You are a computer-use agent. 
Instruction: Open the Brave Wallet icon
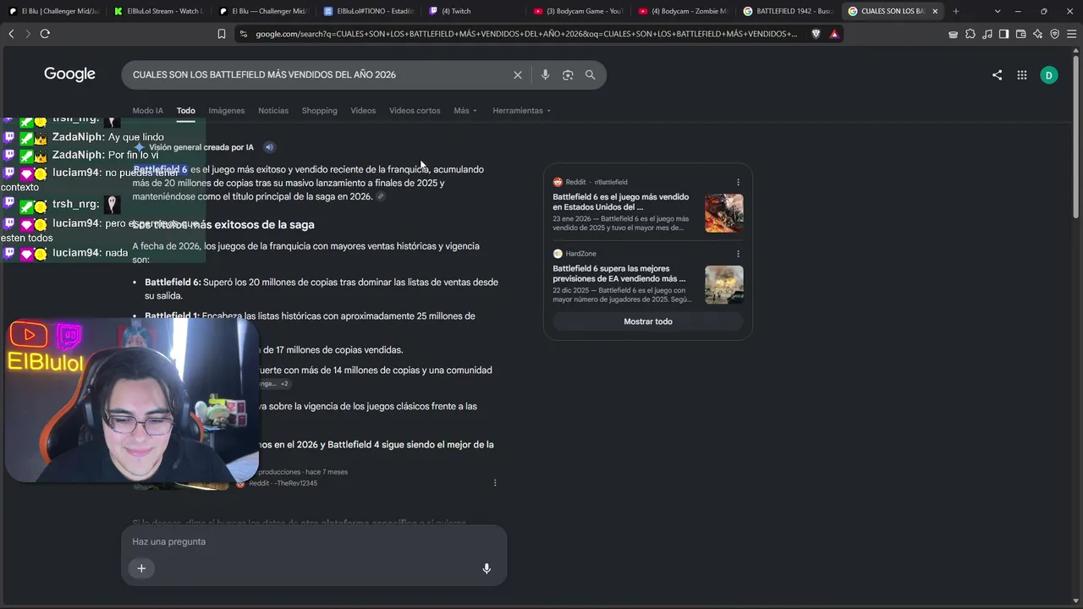coord(1020,34)
